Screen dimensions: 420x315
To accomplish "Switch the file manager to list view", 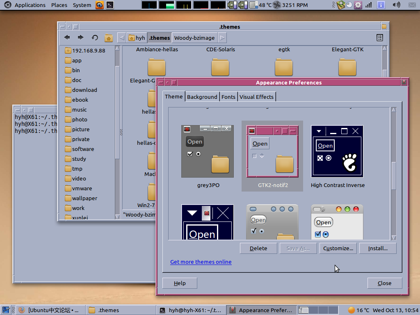I will [379, 38].
